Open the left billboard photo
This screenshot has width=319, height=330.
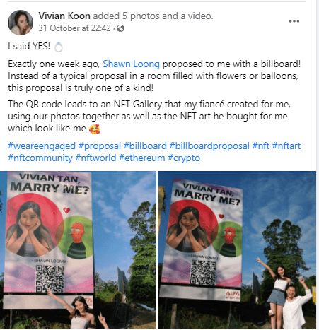(x=78, y=250)
